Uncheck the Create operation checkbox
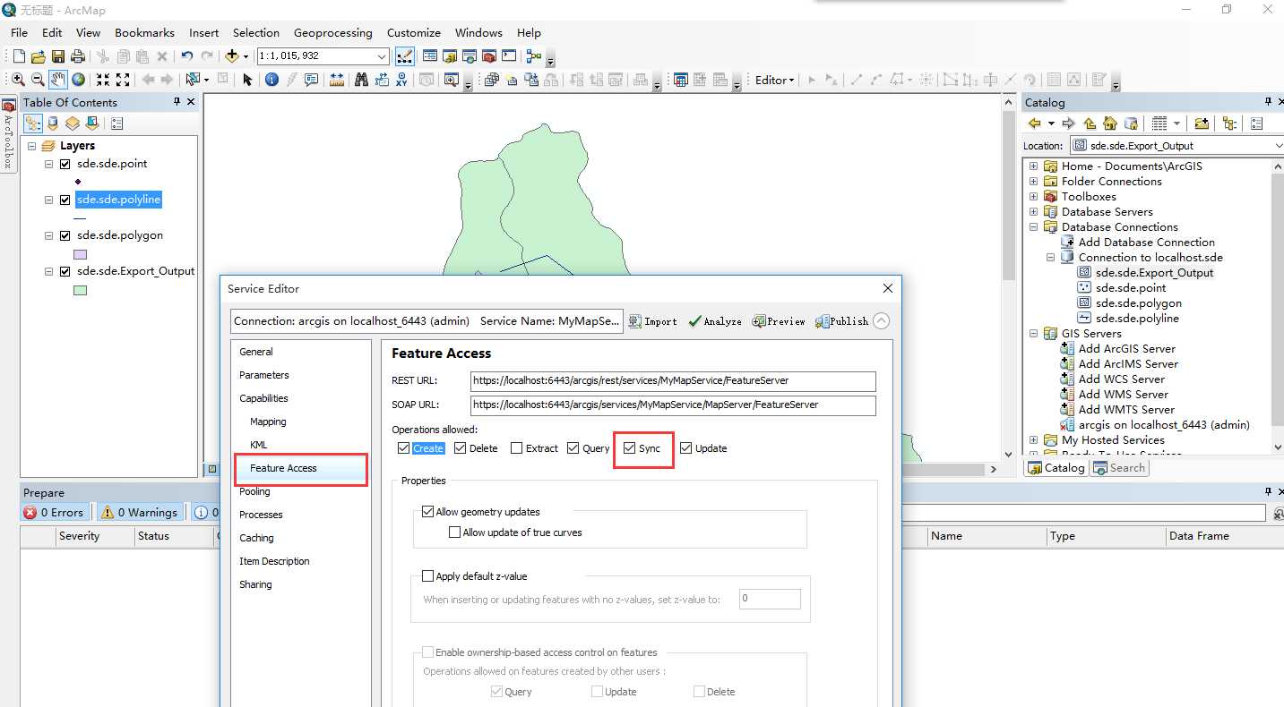 coord(404,448)
